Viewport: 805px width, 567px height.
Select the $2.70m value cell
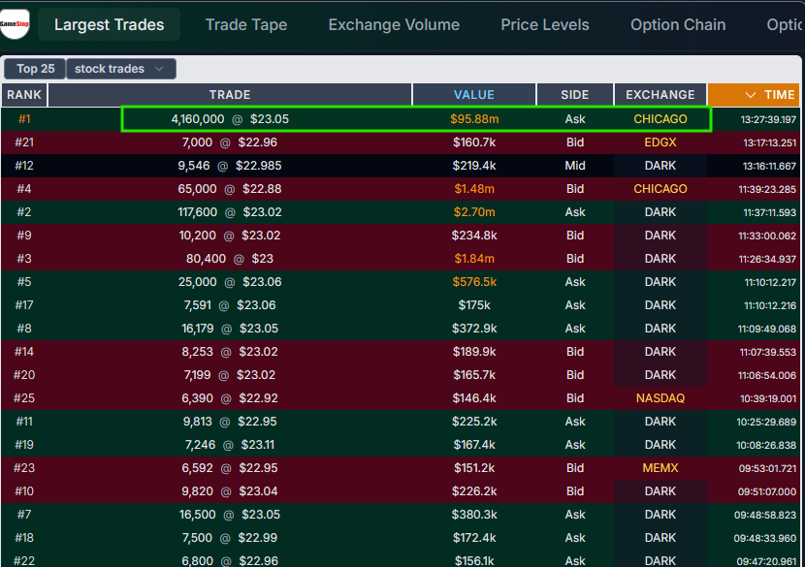click(x=474, y=212)
